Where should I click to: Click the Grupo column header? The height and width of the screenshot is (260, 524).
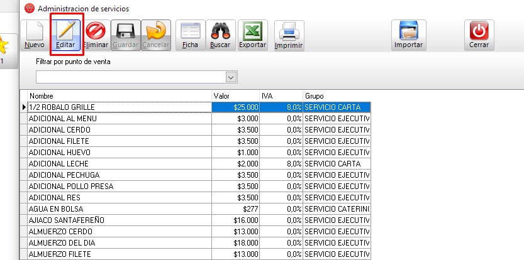337,95
